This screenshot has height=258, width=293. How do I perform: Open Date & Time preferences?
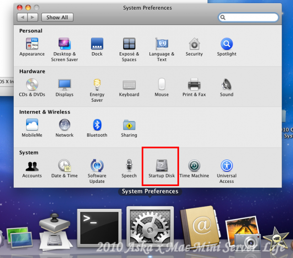(65, 169)
